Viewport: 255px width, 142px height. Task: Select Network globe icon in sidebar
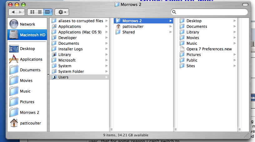(14, 24)
